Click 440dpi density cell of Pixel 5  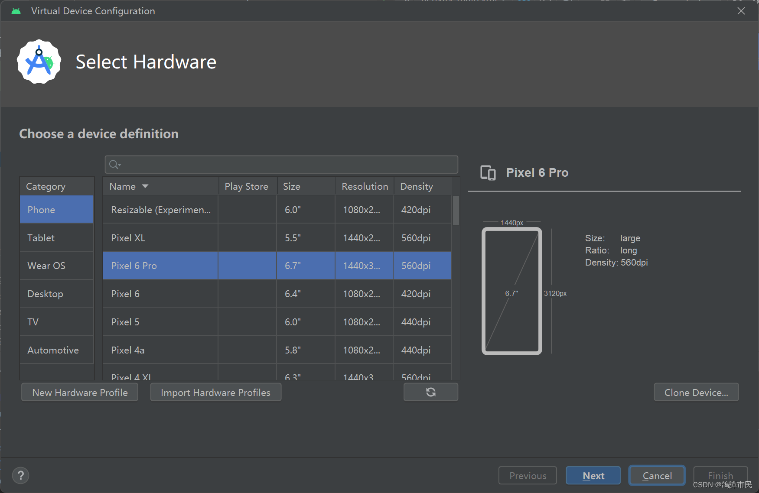click(423, 322)
